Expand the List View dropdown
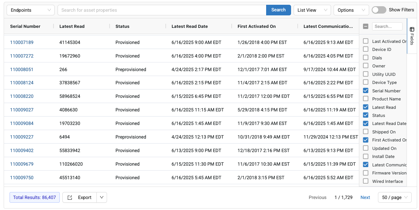This screenshot has width=419, height=210. pyautogui.click(x=312, y=10)
